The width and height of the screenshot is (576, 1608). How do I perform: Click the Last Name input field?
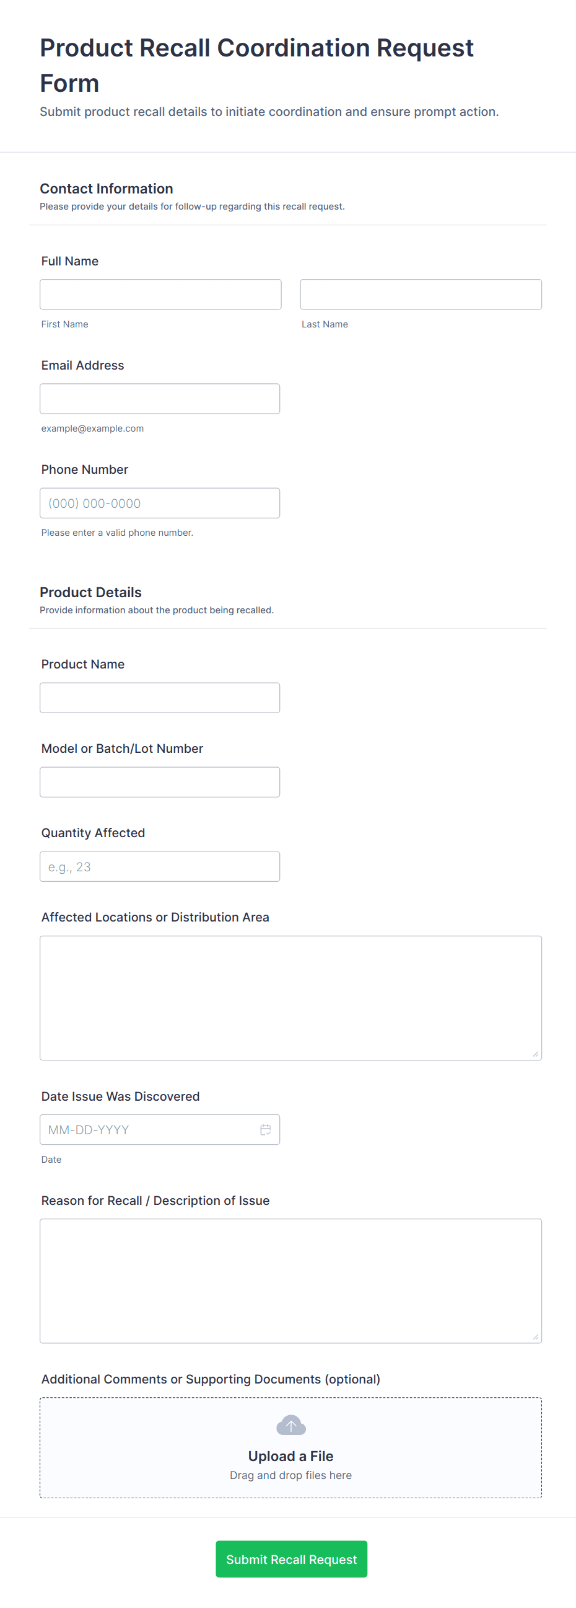[x=420, y=295]
